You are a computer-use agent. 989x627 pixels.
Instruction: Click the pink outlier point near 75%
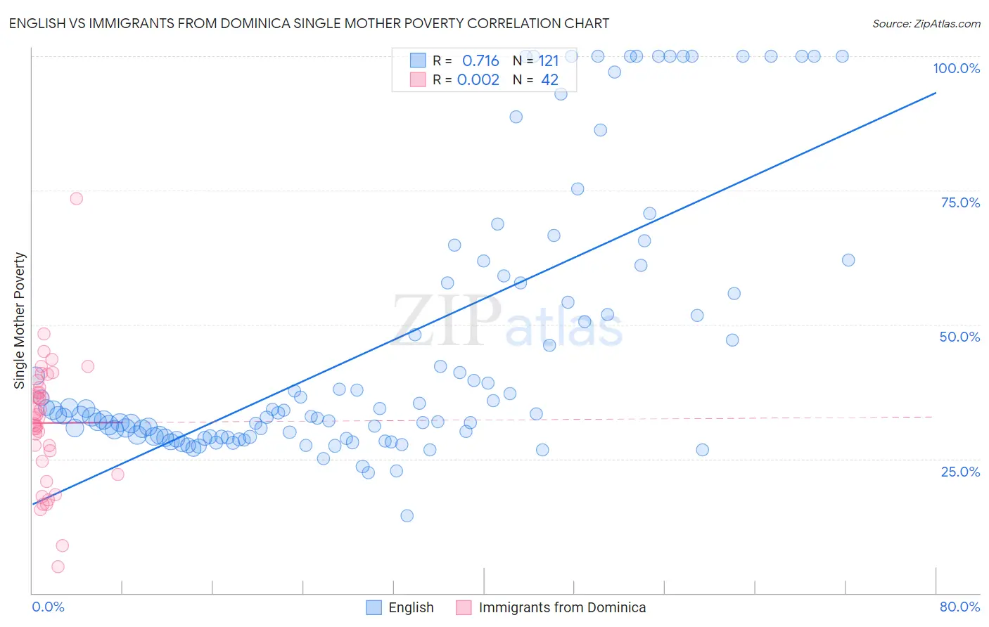(77, 198)
